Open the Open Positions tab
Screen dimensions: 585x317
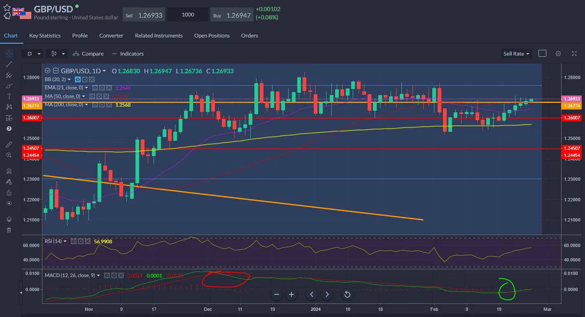[212, 35]
